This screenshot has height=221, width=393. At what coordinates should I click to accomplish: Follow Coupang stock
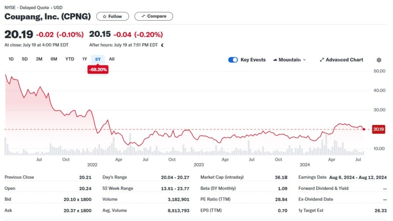click(112, 16)
